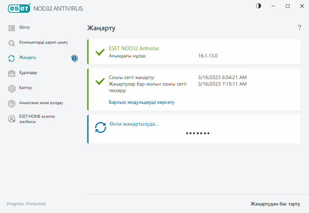The height and width of the screenshot is (213, 309).
Task: Click the Баптау gear icon
Action: point(12,89)
